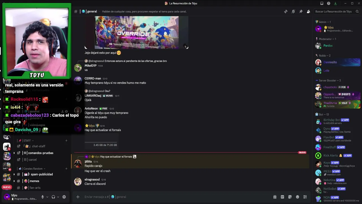This screenshot has height=204, width=362.
Task: Click CERRO-man username in chat
Action: coord(93,78)
